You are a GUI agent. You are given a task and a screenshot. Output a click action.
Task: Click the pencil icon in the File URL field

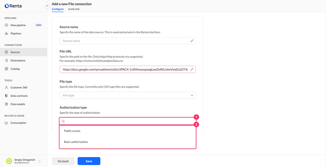click(x=192, y=69)
